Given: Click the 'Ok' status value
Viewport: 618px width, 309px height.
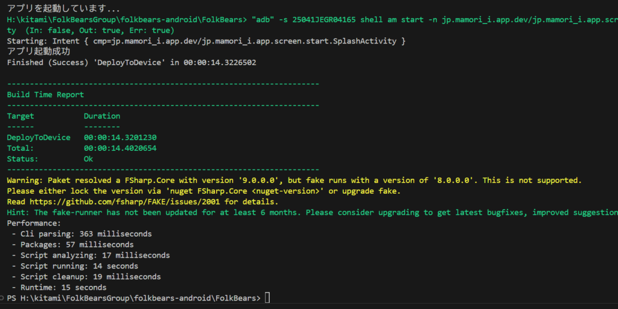Looking at the screenshot, I should (x=89, y=159).
